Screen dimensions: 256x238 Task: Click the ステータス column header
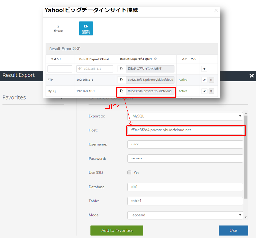click(x=189, y=59)
